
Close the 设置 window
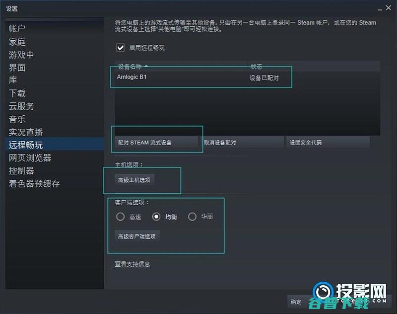389,8
